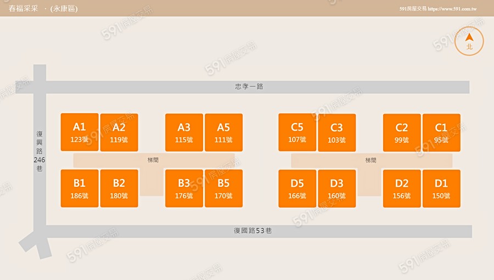Choose unit A3 at number 115
494x280 pixels.
(184, 132)
